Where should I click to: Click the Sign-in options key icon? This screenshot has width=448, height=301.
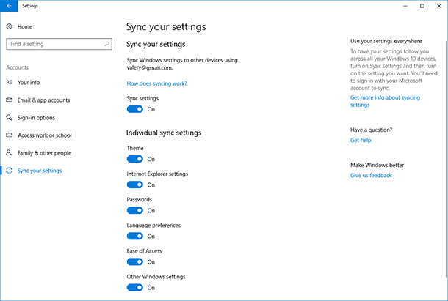(9, 117)
